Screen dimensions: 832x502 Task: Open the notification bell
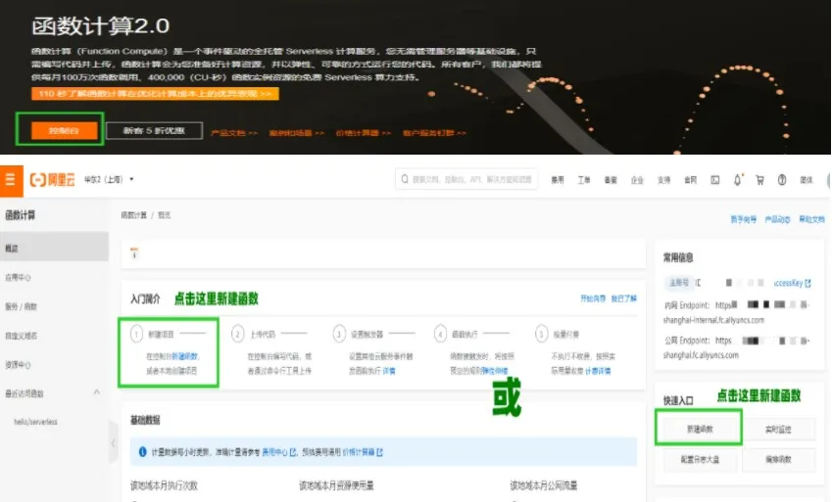click(x=738, y=180)
